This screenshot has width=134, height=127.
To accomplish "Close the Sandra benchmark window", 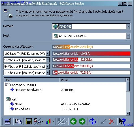I will pyautogui.click(x=130, y=4).
